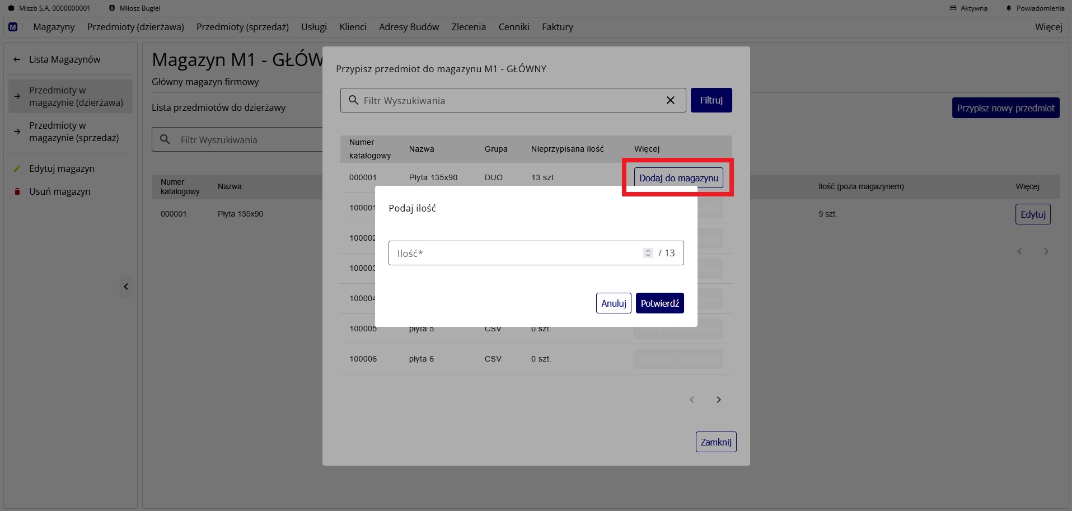Viewport: 1072px width, 511px height.
Task: Open the Faktury menu item
Action: click(x=557, y=27)
